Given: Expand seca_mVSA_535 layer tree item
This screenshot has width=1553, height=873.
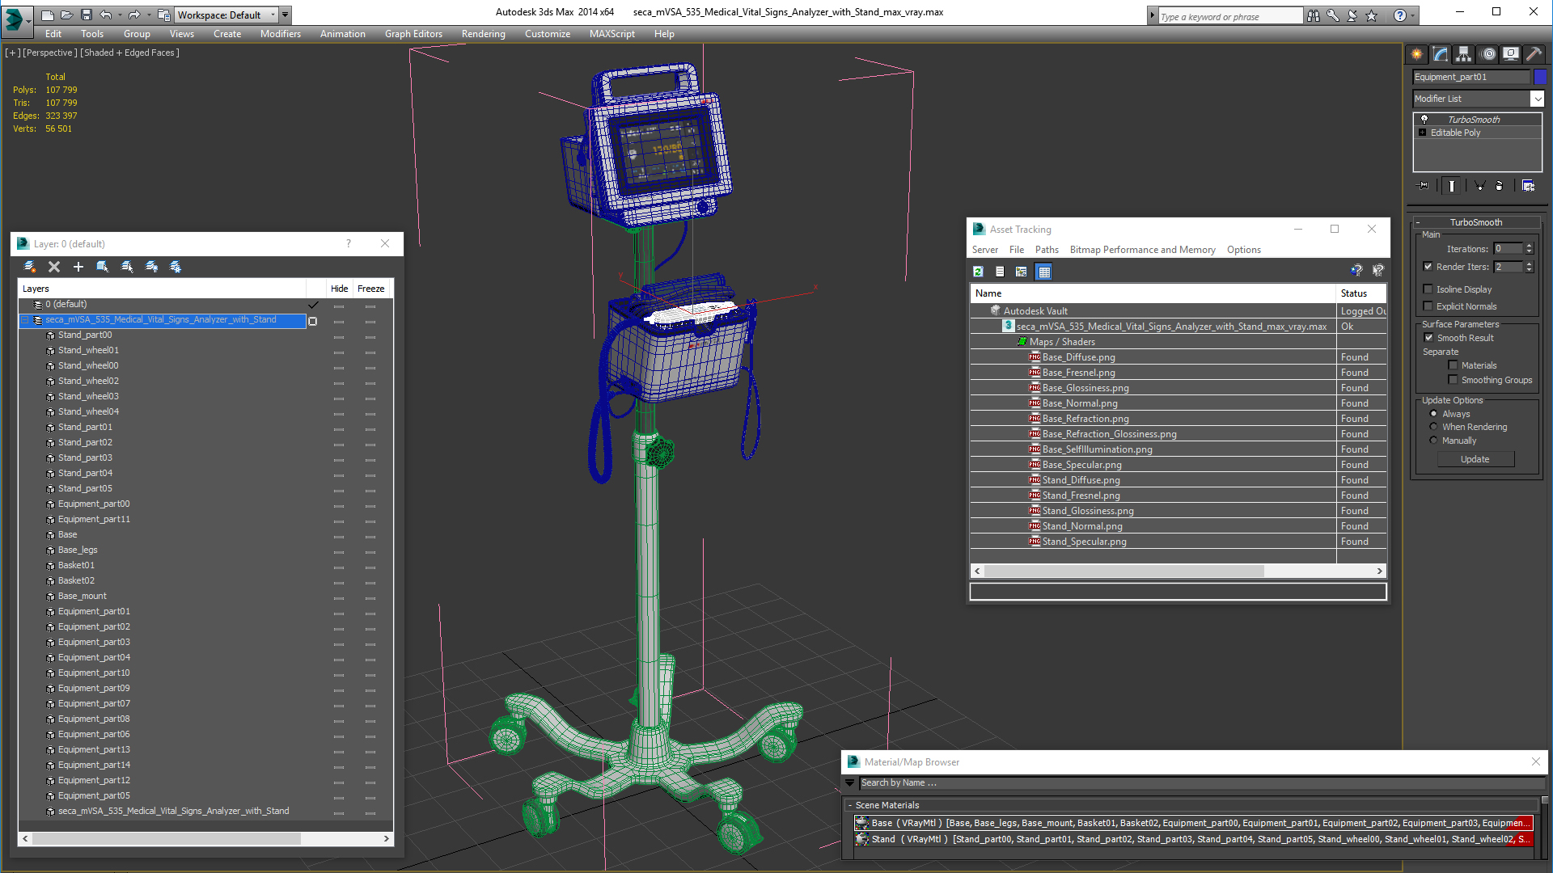Looking at the screenshot, I should pyautogui.click(x=23, y=318).
